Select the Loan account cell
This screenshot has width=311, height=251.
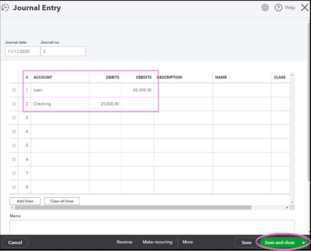(x=60, y=90)
